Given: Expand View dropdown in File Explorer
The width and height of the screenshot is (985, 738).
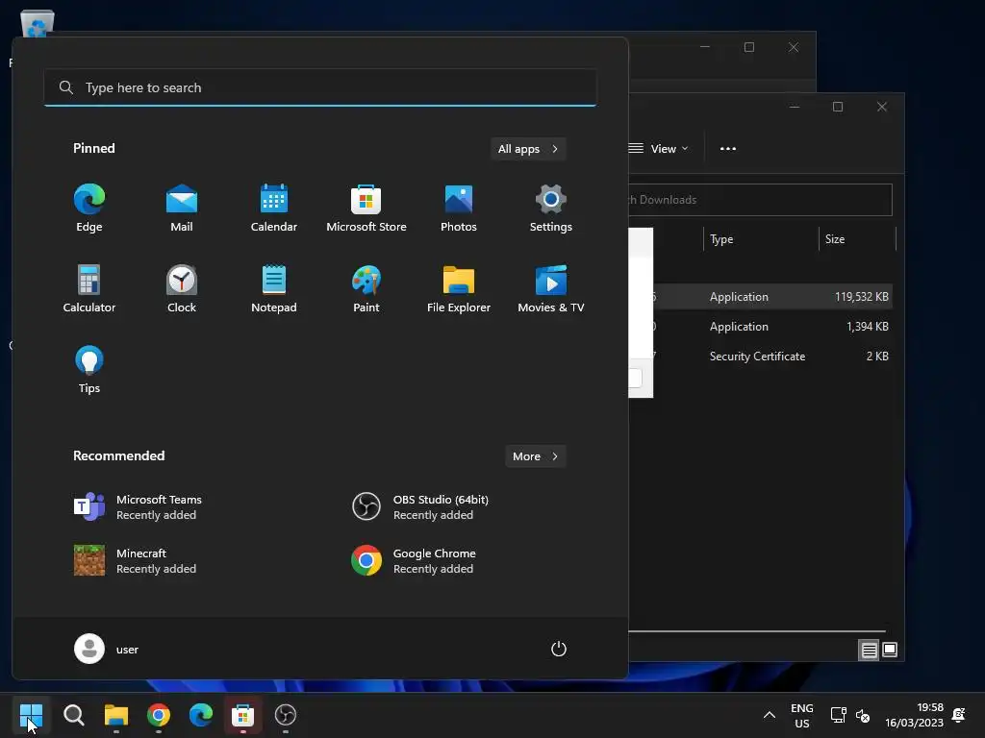Looking at the screenshot, I should (660, 149).
